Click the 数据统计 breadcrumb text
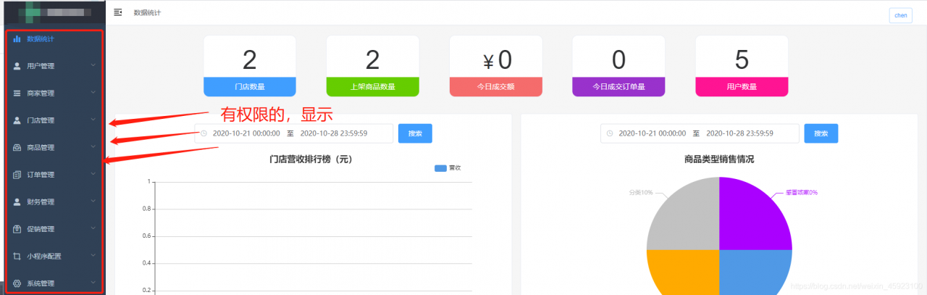Viewport: 927px width, 295px height. pos(147,13)
